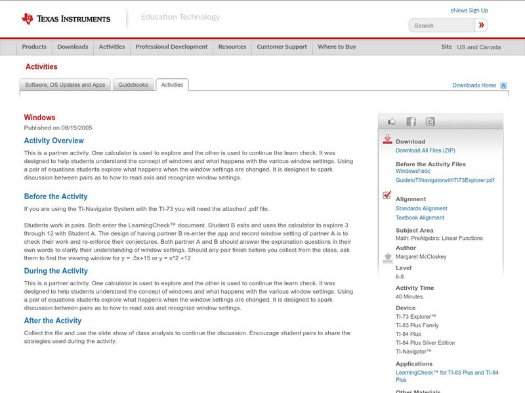Share the activity via the Twitter icon
The height and width of the screenshot is (393, 525).
pos(430,122)
